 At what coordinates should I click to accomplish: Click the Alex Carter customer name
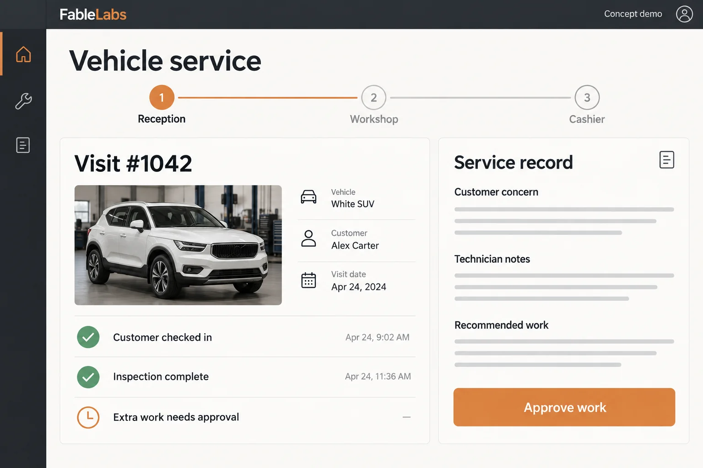(355, 246)
